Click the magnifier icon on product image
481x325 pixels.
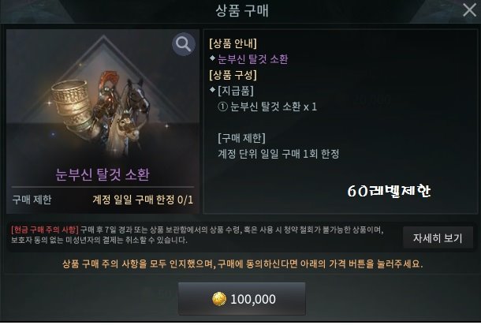184,44
